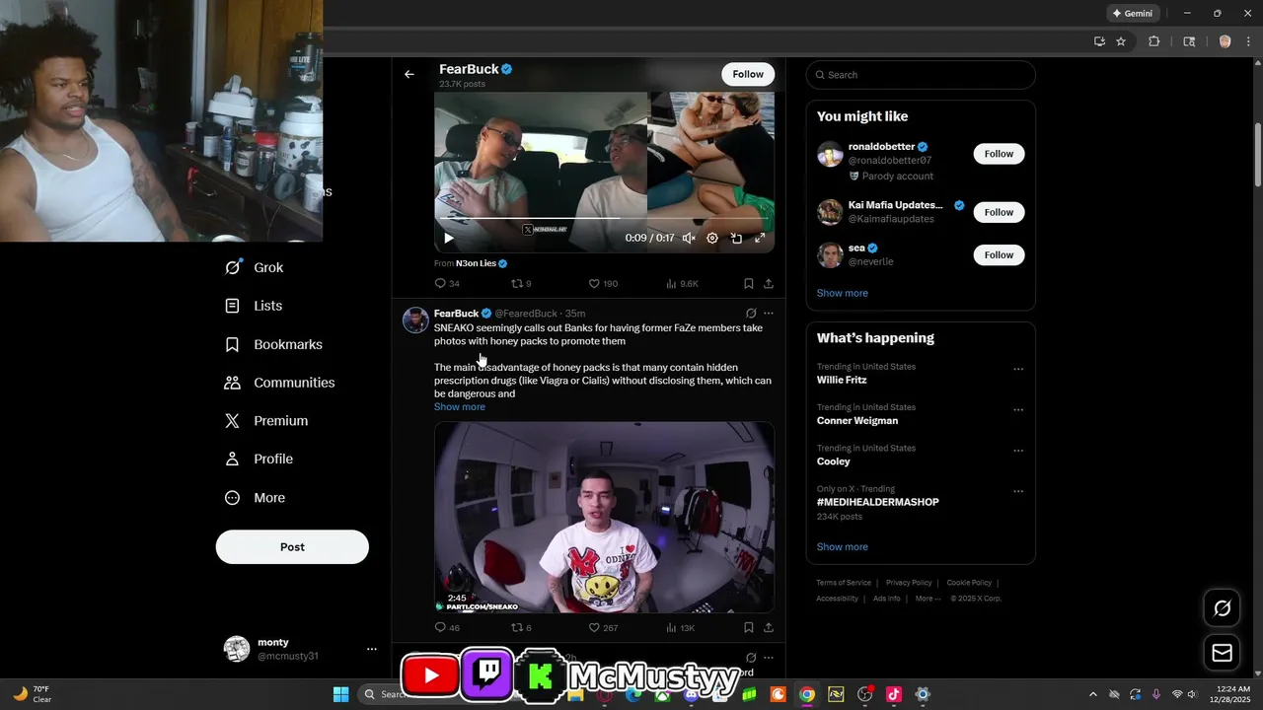1263x710 pixels.
Task: Expand the More menu in sidebar
Action: [x=256, y=498]
